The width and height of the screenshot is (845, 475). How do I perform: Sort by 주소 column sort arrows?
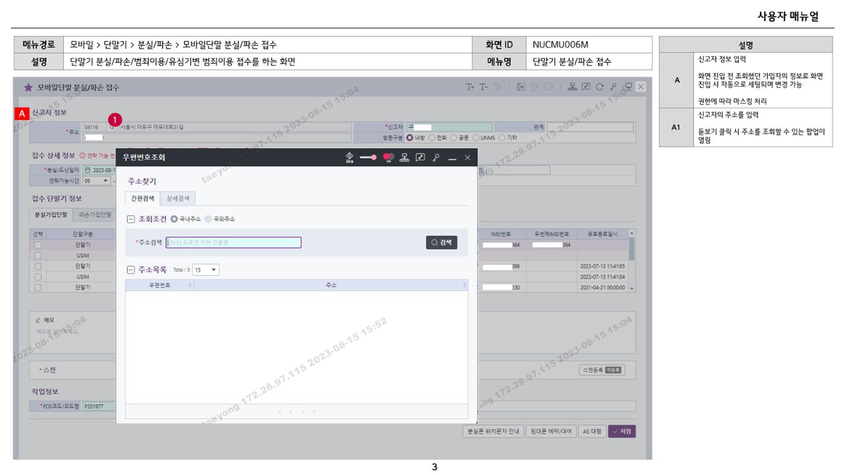tap(464, 285)
